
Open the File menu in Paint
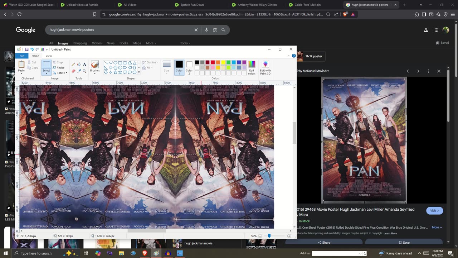[x=22, y=56]
